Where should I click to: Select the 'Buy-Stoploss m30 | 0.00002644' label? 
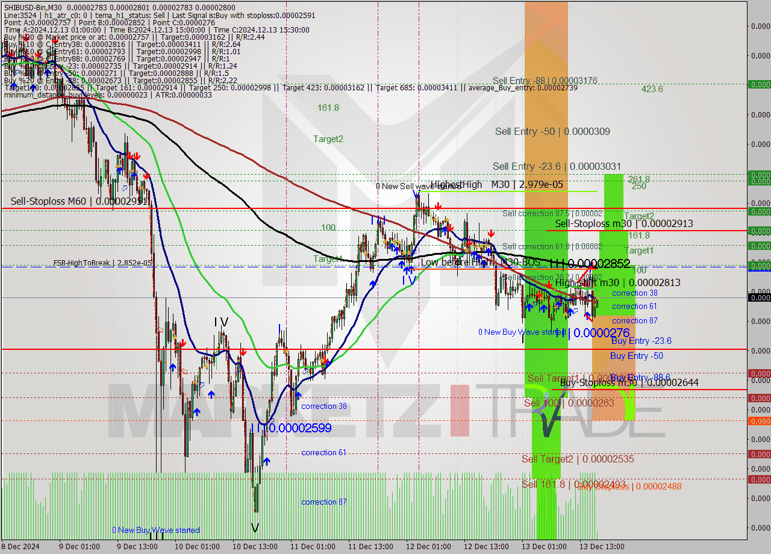pyautogui.click(x=629, y=382)
